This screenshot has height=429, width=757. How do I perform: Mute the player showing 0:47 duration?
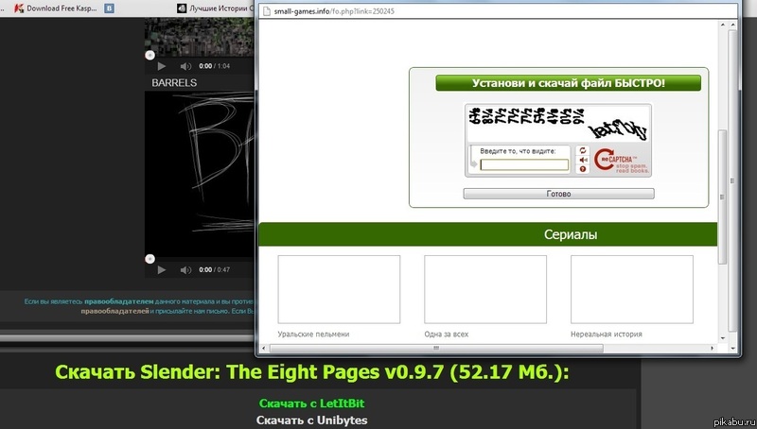pos(185,270)
